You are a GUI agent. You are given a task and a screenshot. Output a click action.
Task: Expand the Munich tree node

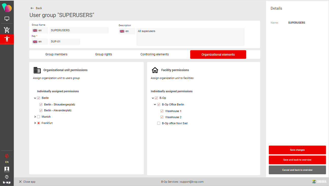[35, 117]
